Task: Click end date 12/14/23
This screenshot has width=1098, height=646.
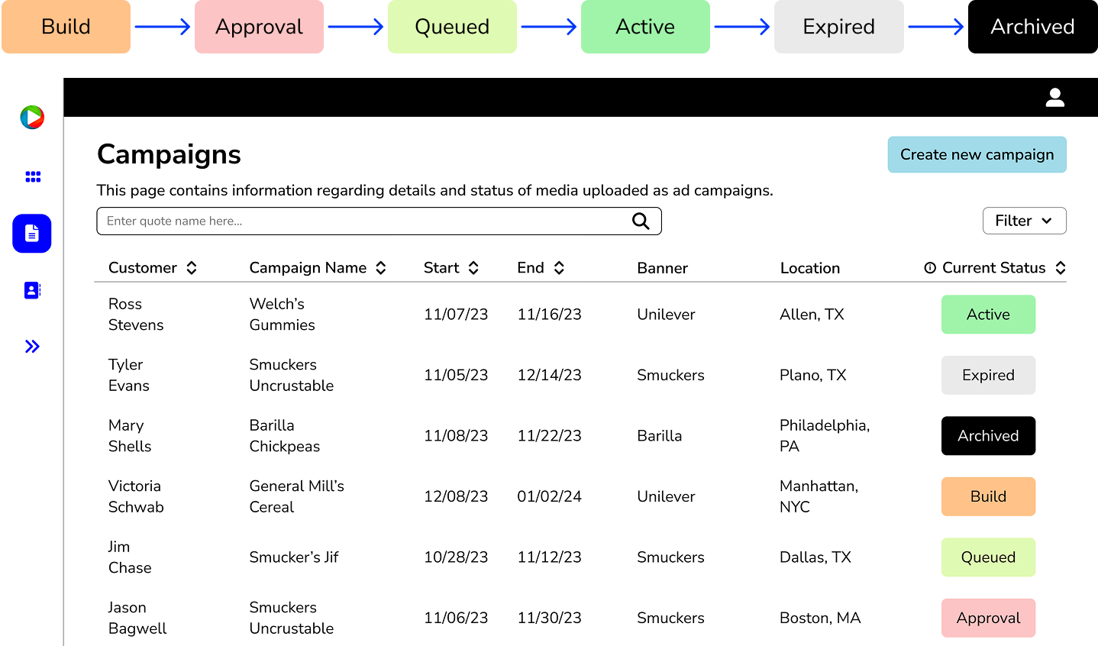Action: tap(549, 375)
